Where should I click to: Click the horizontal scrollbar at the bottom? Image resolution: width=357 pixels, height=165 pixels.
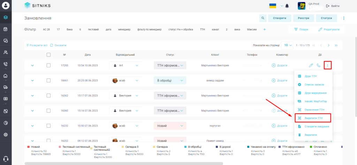(124, 163)
